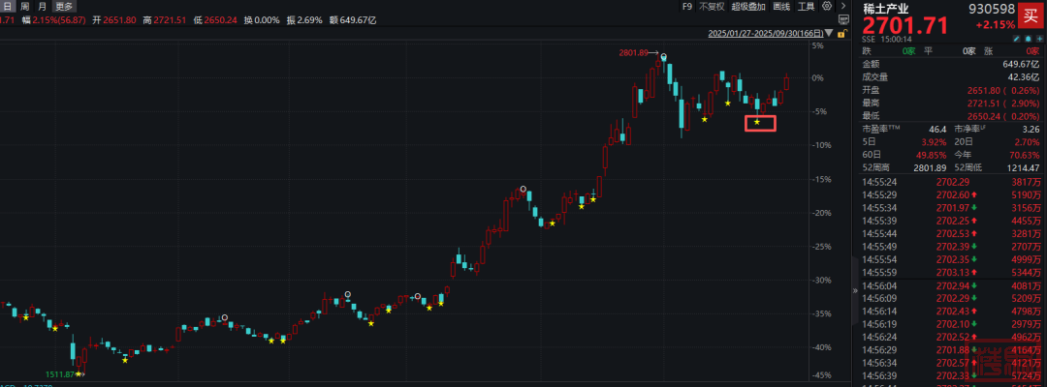Click the circle marker at 2801.89 peak
Viewport: 1047px width, 387px height.
click(664, 58)
